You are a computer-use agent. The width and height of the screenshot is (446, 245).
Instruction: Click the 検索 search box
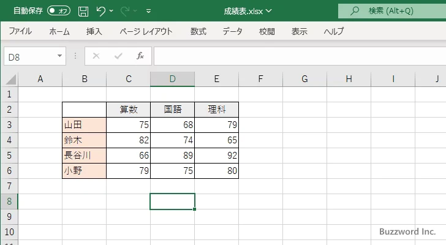tap(392, 11)
